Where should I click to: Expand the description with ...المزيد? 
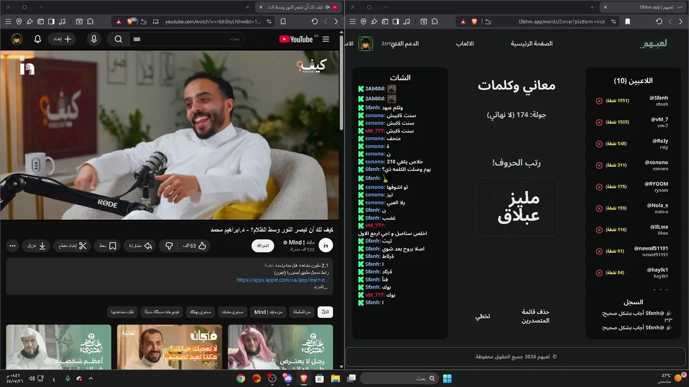point(321,287)
